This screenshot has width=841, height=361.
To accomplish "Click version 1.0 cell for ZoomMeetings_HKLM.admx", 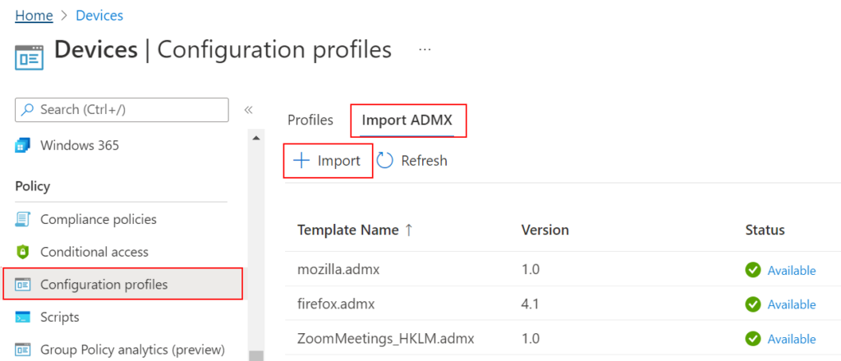I will pyautogui.click(x=530, y=339).
